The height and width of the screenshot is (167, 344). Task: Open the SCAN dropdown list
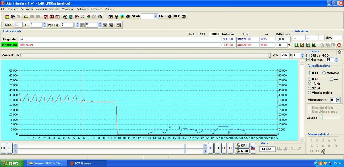[156, 16]
